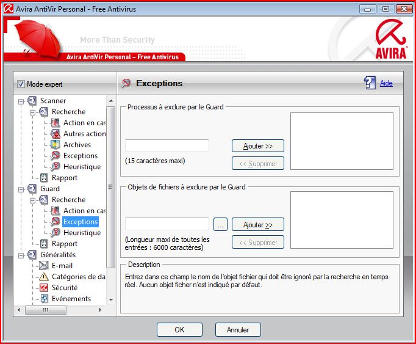Click the Scanner 'Action en cas' icon
416x344 pixels.
click(x=55, y=123)
